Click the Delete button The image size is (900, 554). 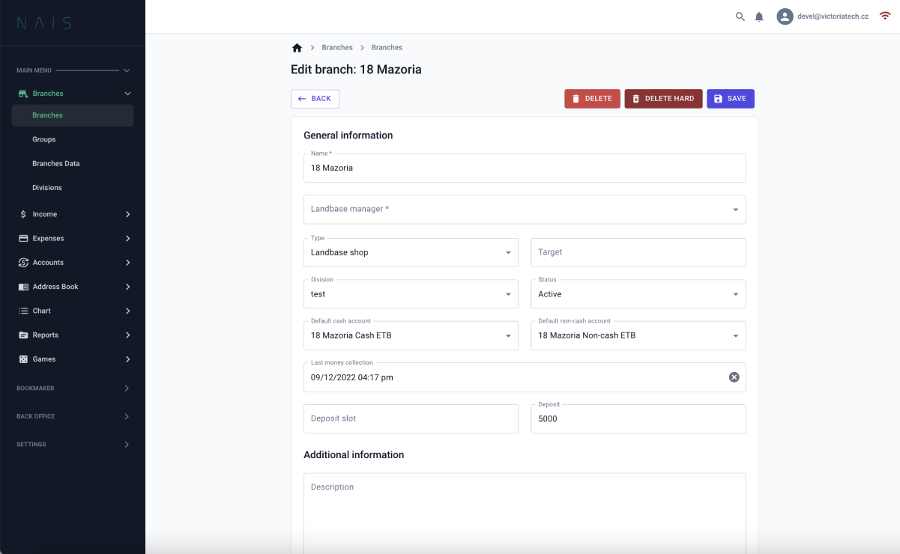591,99
